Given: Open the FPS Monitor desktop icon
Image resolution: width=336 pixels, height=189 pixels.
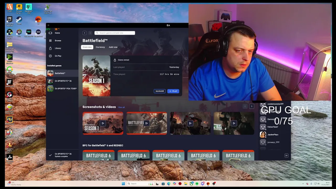Looking at the screenshot, I should pyautogui.click(x=9, y=71).
